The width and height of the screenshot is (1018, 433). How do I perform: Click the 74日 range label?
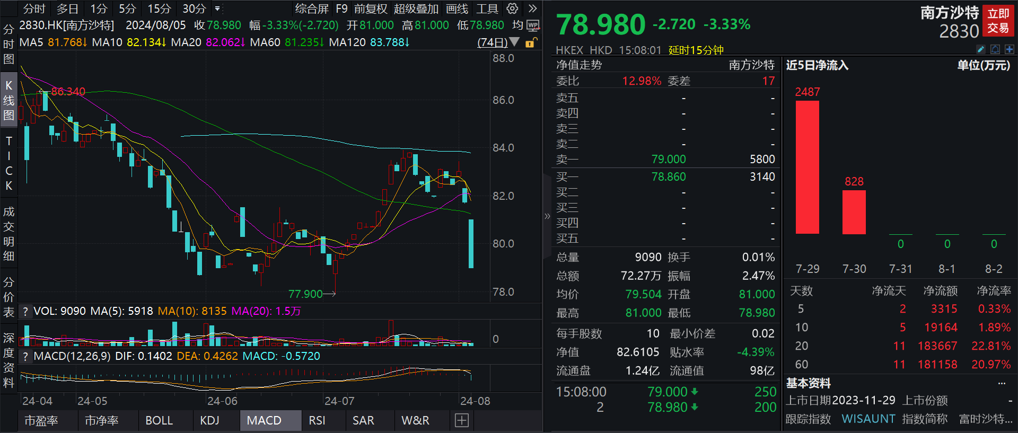click(x=492, y=42)
